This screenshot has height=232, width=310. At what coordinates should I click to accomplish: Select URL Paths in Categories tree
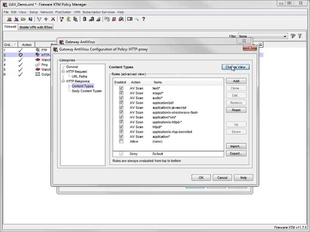[79, 76]
